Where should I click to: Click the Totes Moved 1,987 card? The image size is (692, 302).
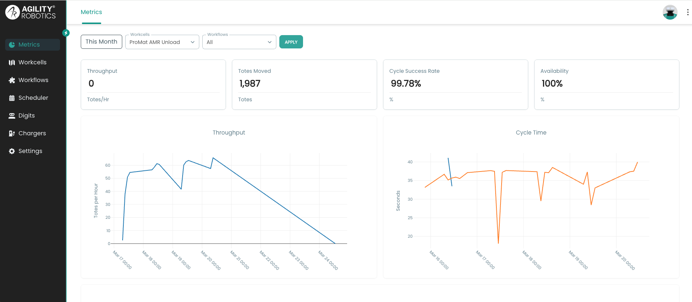click(x=304, y=85)
